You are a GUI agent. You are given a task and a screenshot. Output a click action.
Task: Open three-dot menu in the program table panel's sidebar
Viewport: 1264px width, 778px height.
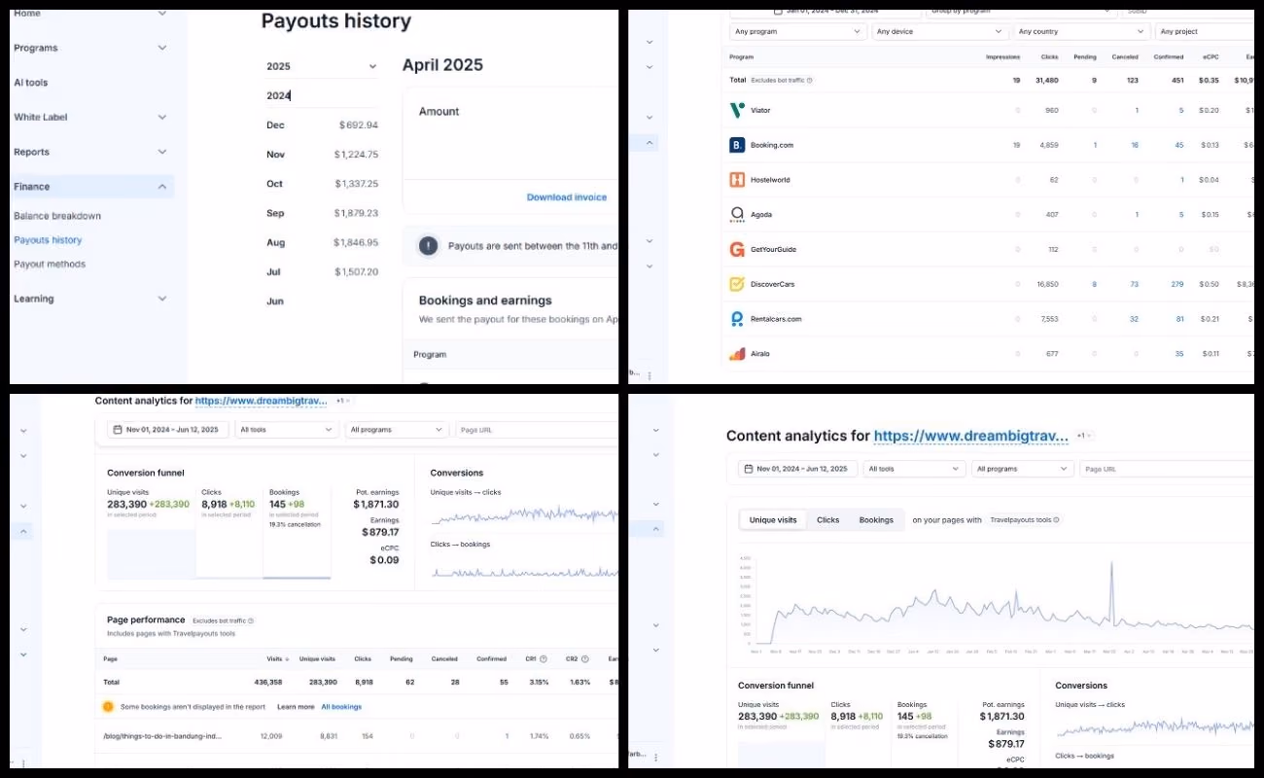(x=650, y=374)
